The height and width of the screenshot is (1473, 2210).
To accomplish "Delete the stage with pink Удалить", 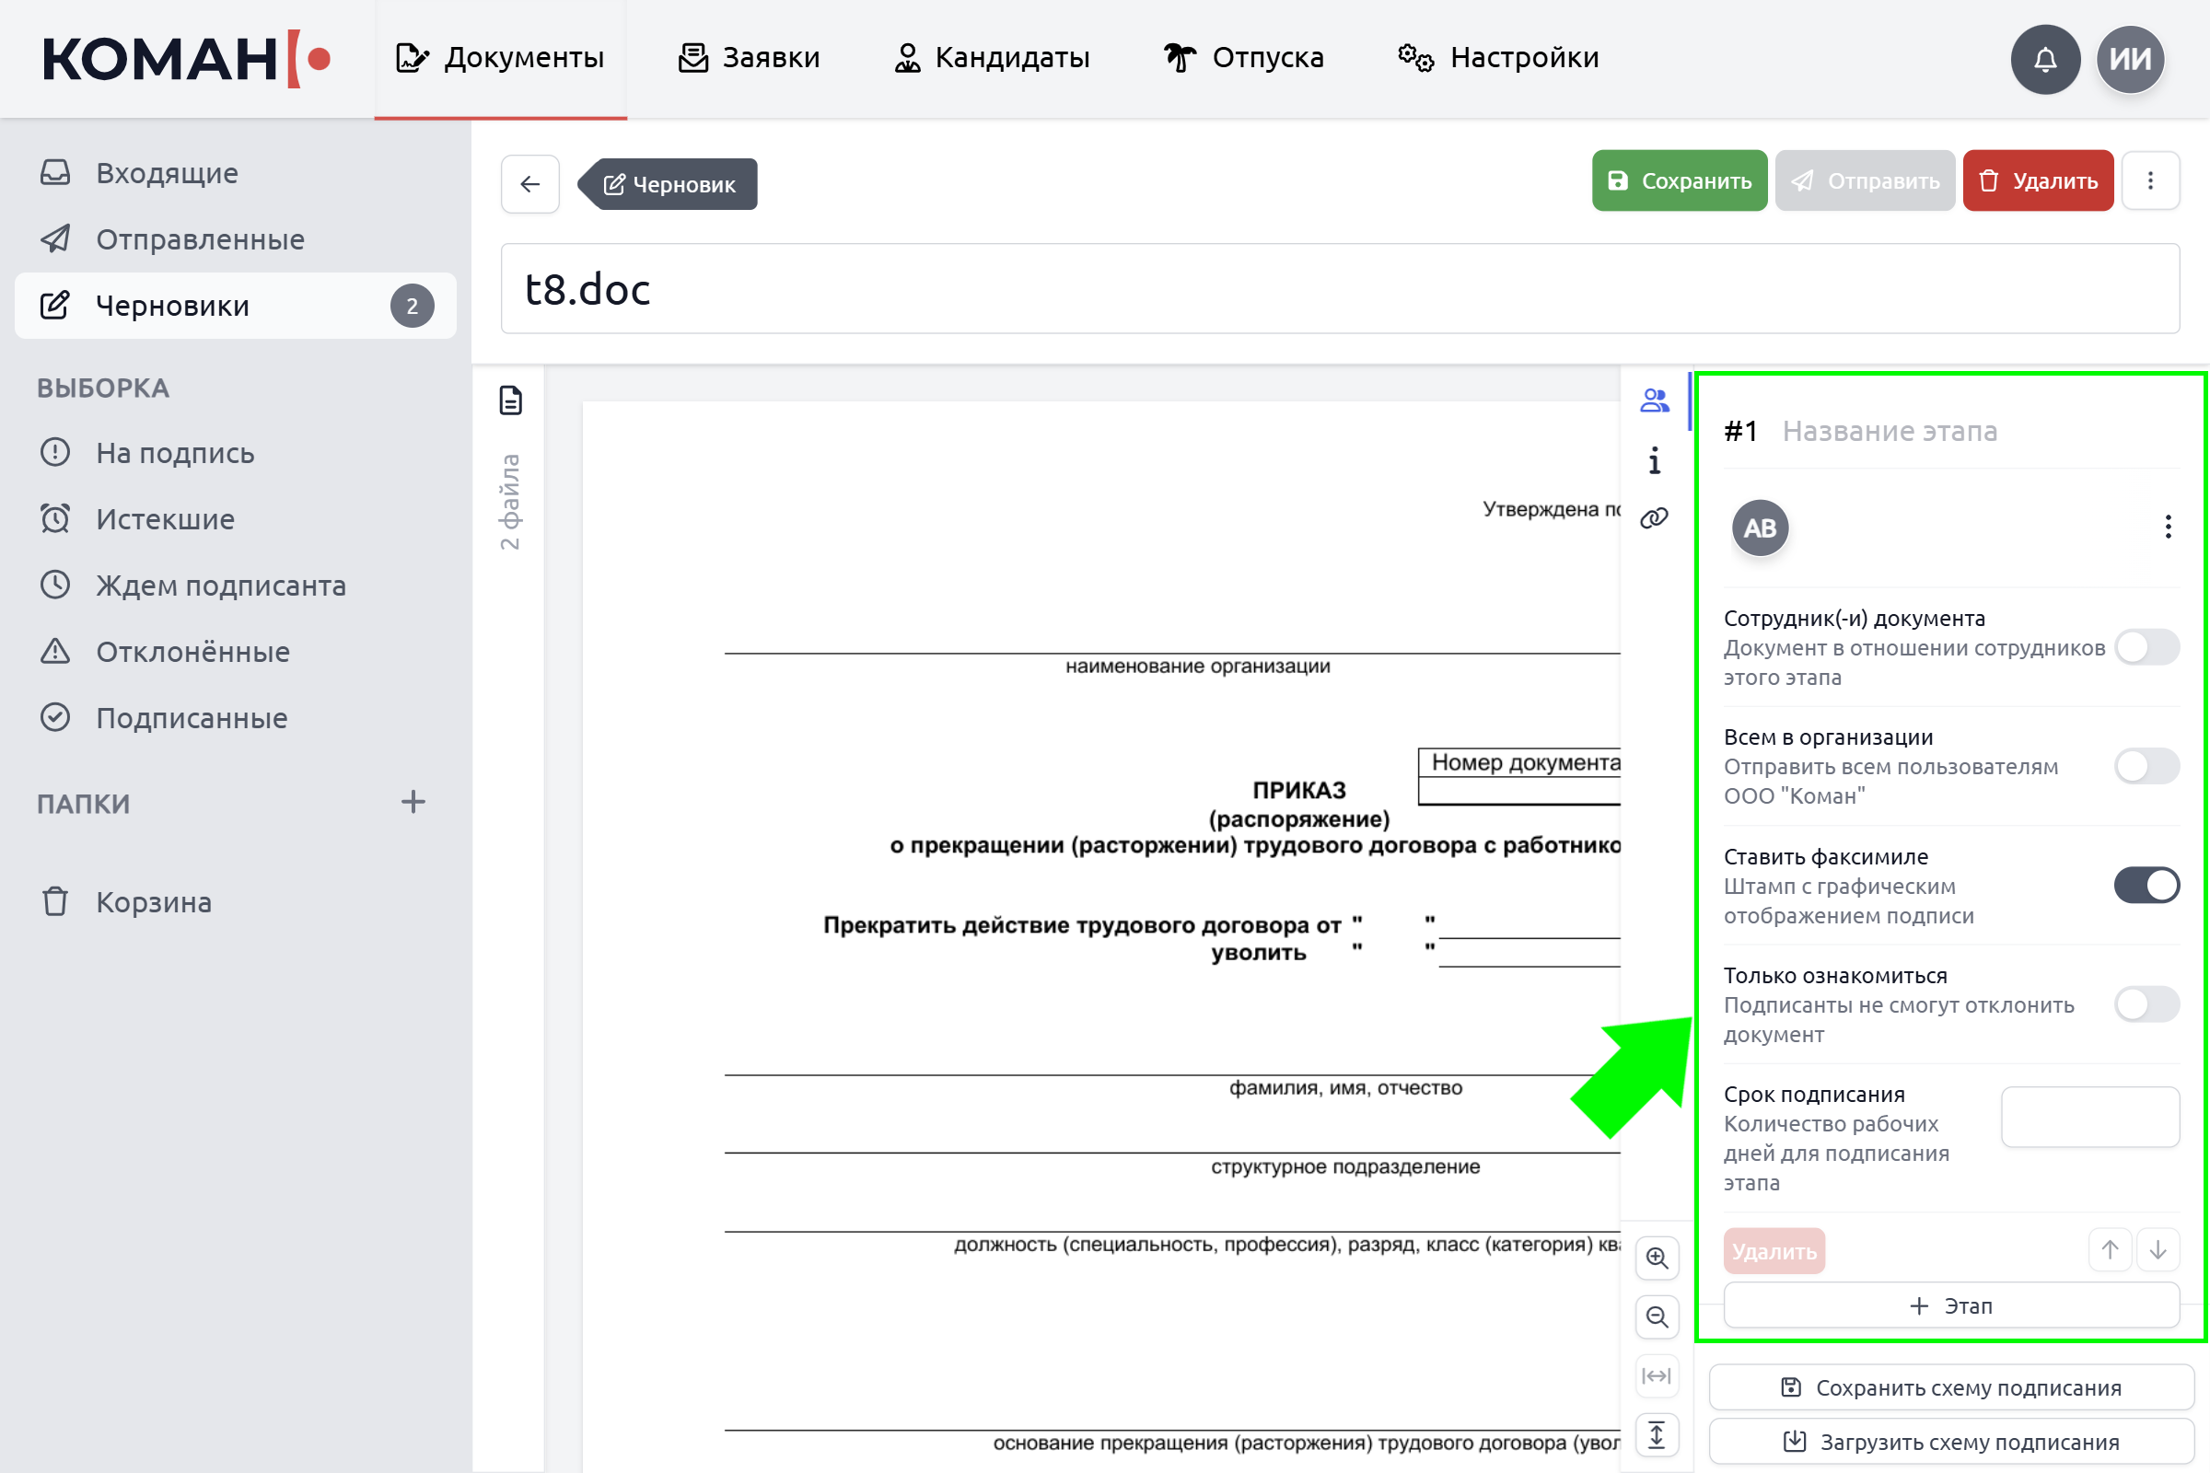I will tap(1774, 1251).
